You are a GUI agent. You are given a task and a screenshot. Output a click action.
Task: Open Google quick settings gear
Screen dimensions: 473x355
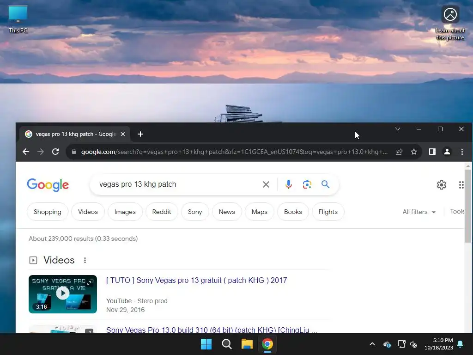coord(441,185)
